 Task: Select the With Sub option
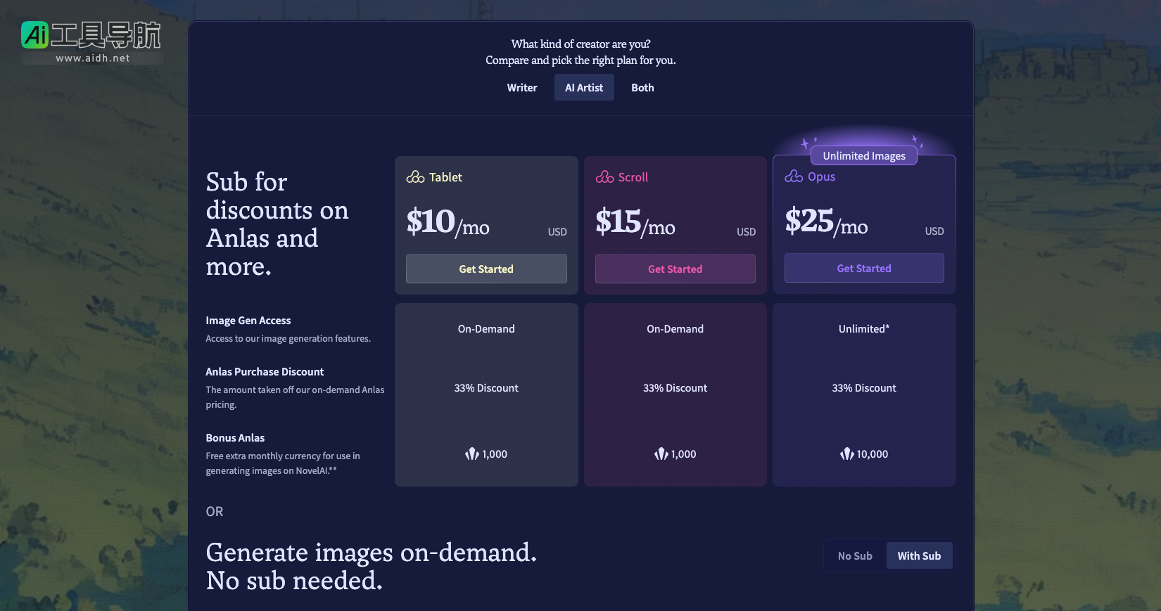918,555
